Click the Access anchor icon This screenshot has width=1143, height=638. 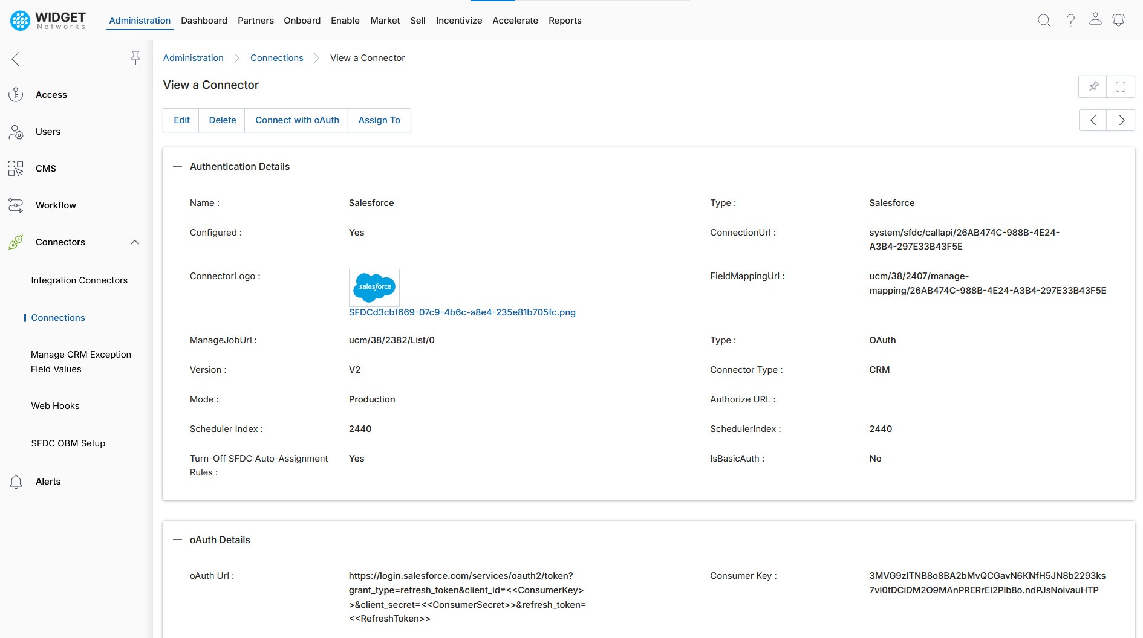[x=16, y=95]
